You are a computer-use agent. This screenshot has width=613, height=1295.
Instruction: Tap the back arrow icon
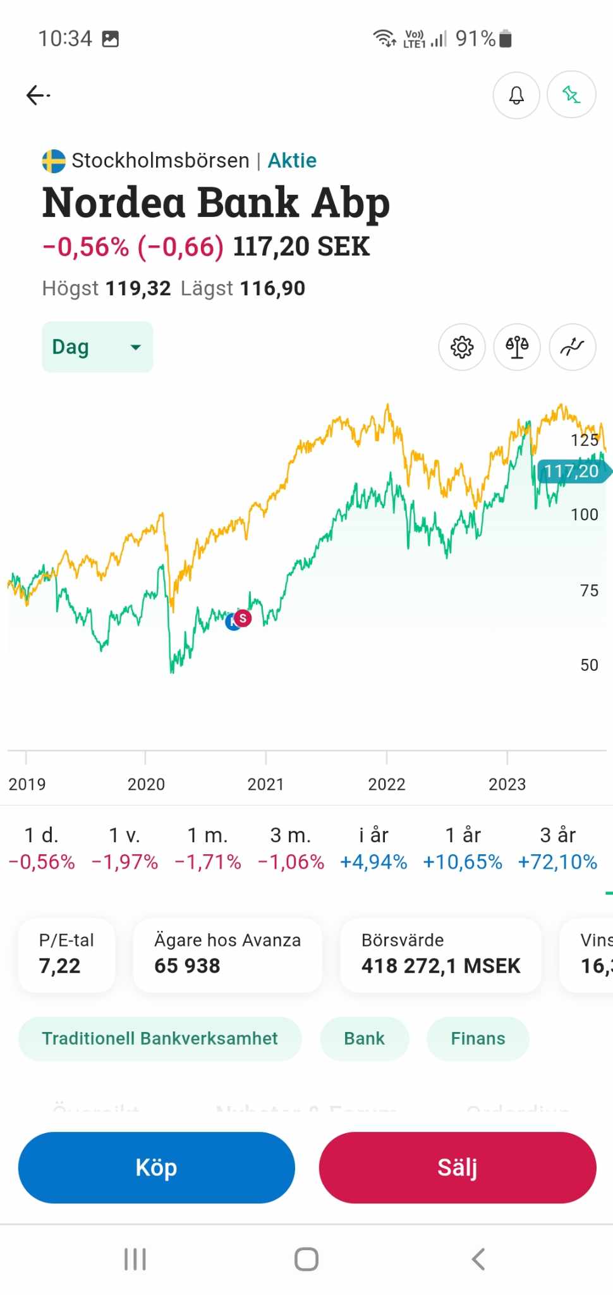pyautogui.click(x=38, y=95)
